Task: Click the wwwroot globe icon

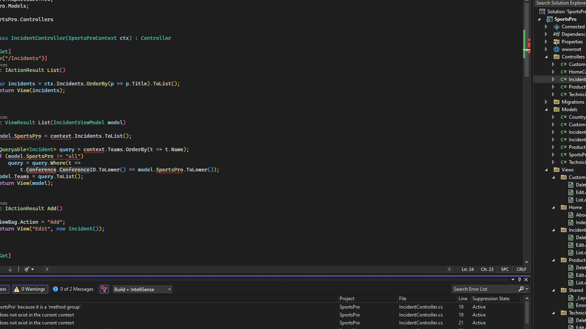Action: 556,49
